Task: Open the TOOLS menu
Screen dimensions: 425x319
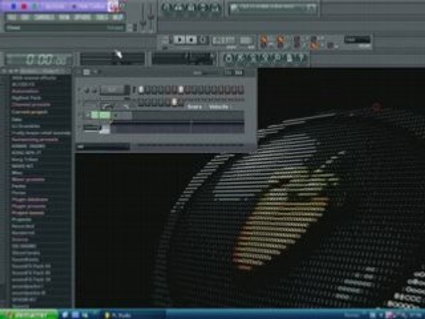Action: point(102,18)
